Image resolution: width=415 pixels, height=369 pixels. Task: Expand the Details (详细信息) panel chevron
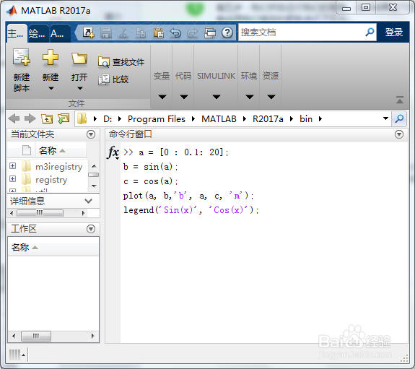click(x=88, y=201)
